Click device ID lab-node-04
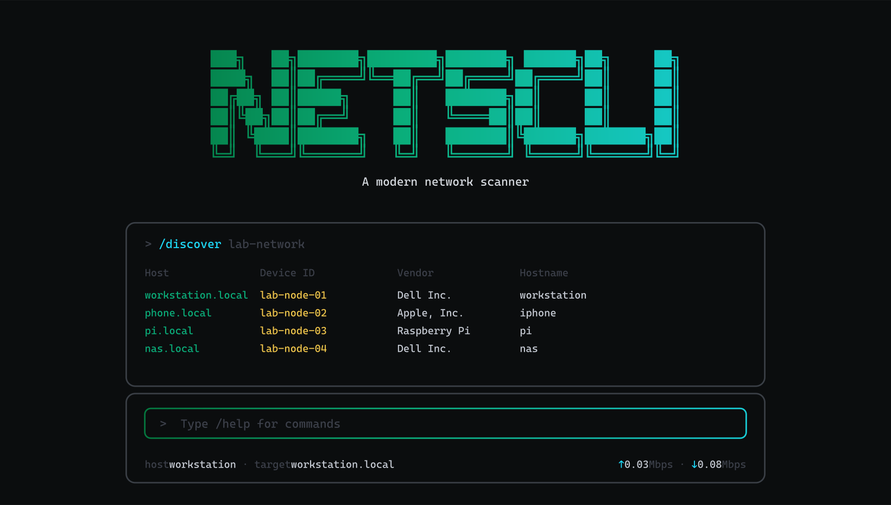The image size is (891, 505). pyautogui.click(x=293, y=349)
